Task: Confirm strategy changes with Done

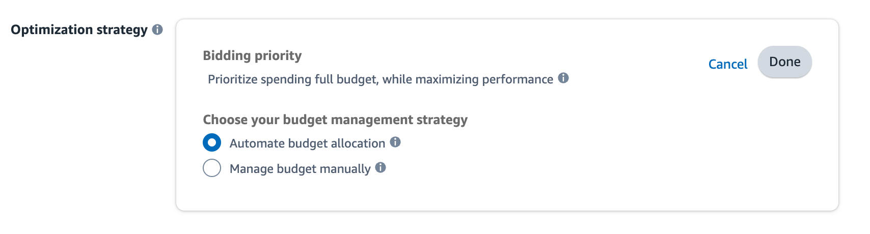Action: pos(784,62)
